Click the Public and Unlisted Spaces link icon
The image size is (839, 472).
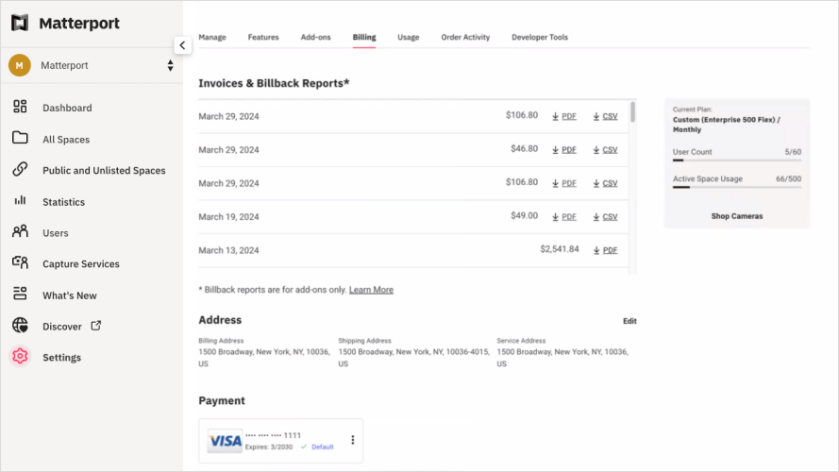coord(20,169)
